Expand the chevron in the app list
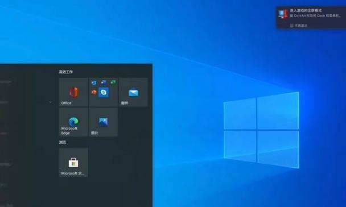The width and height of the screenshot is (346, 207). pyautogui.click(x=50, y=102)
